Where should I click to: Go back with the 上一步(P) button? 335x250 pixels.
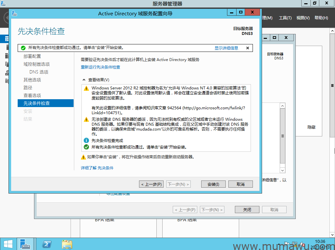(151, 184)
